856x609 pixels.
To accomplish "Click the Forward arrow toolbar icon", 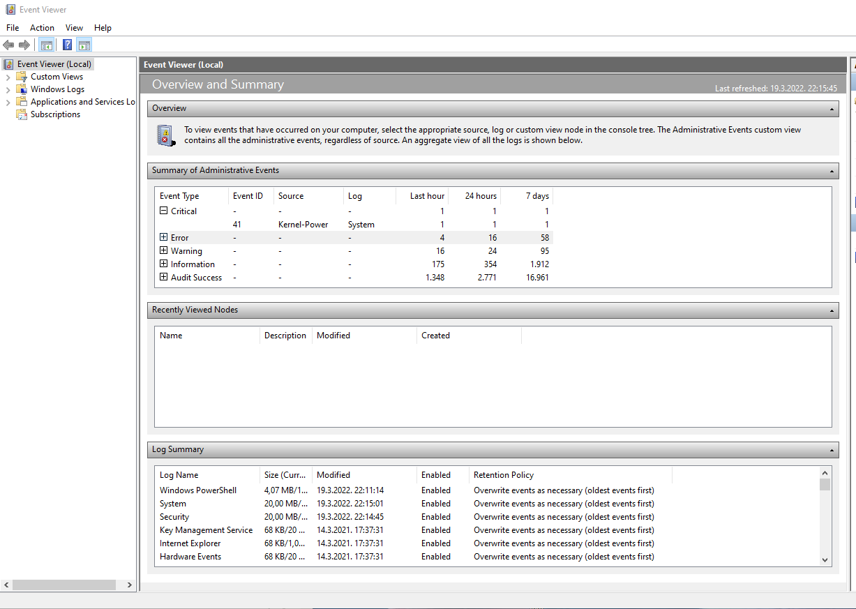I will coord(24,45).
